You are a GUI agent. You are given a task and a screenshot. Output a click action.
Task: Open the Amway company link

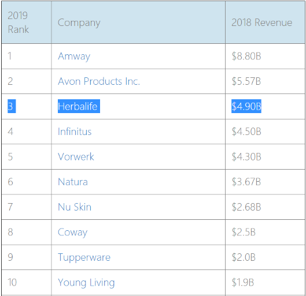tap(74, 57)
